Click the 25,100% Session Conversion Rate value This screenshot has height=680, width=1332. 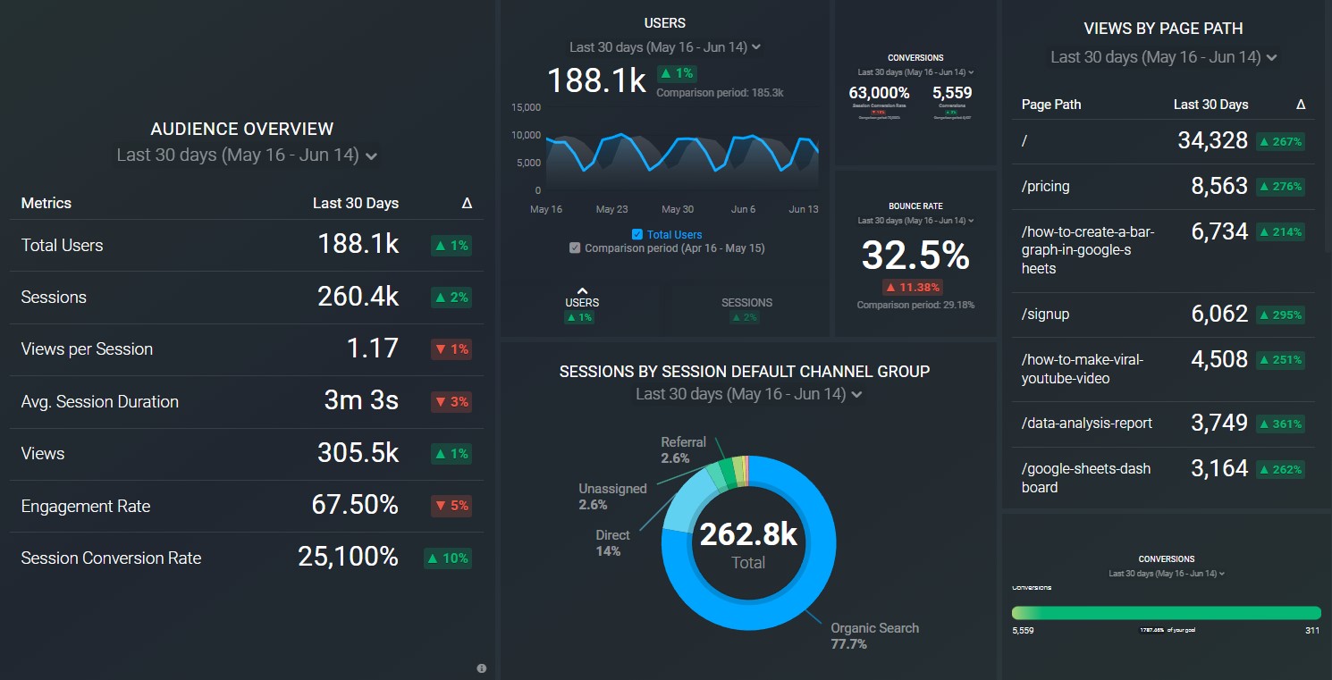(x=349, y=558)
